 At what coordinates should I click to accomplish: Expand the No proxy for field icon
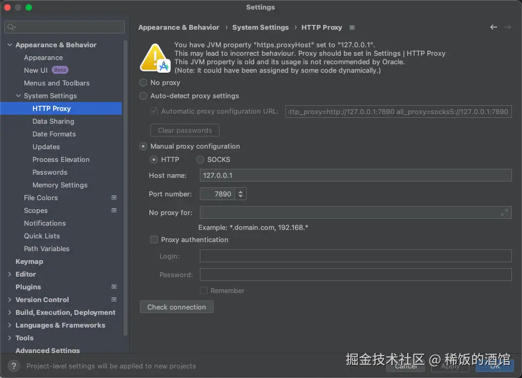tap(504, 212)
